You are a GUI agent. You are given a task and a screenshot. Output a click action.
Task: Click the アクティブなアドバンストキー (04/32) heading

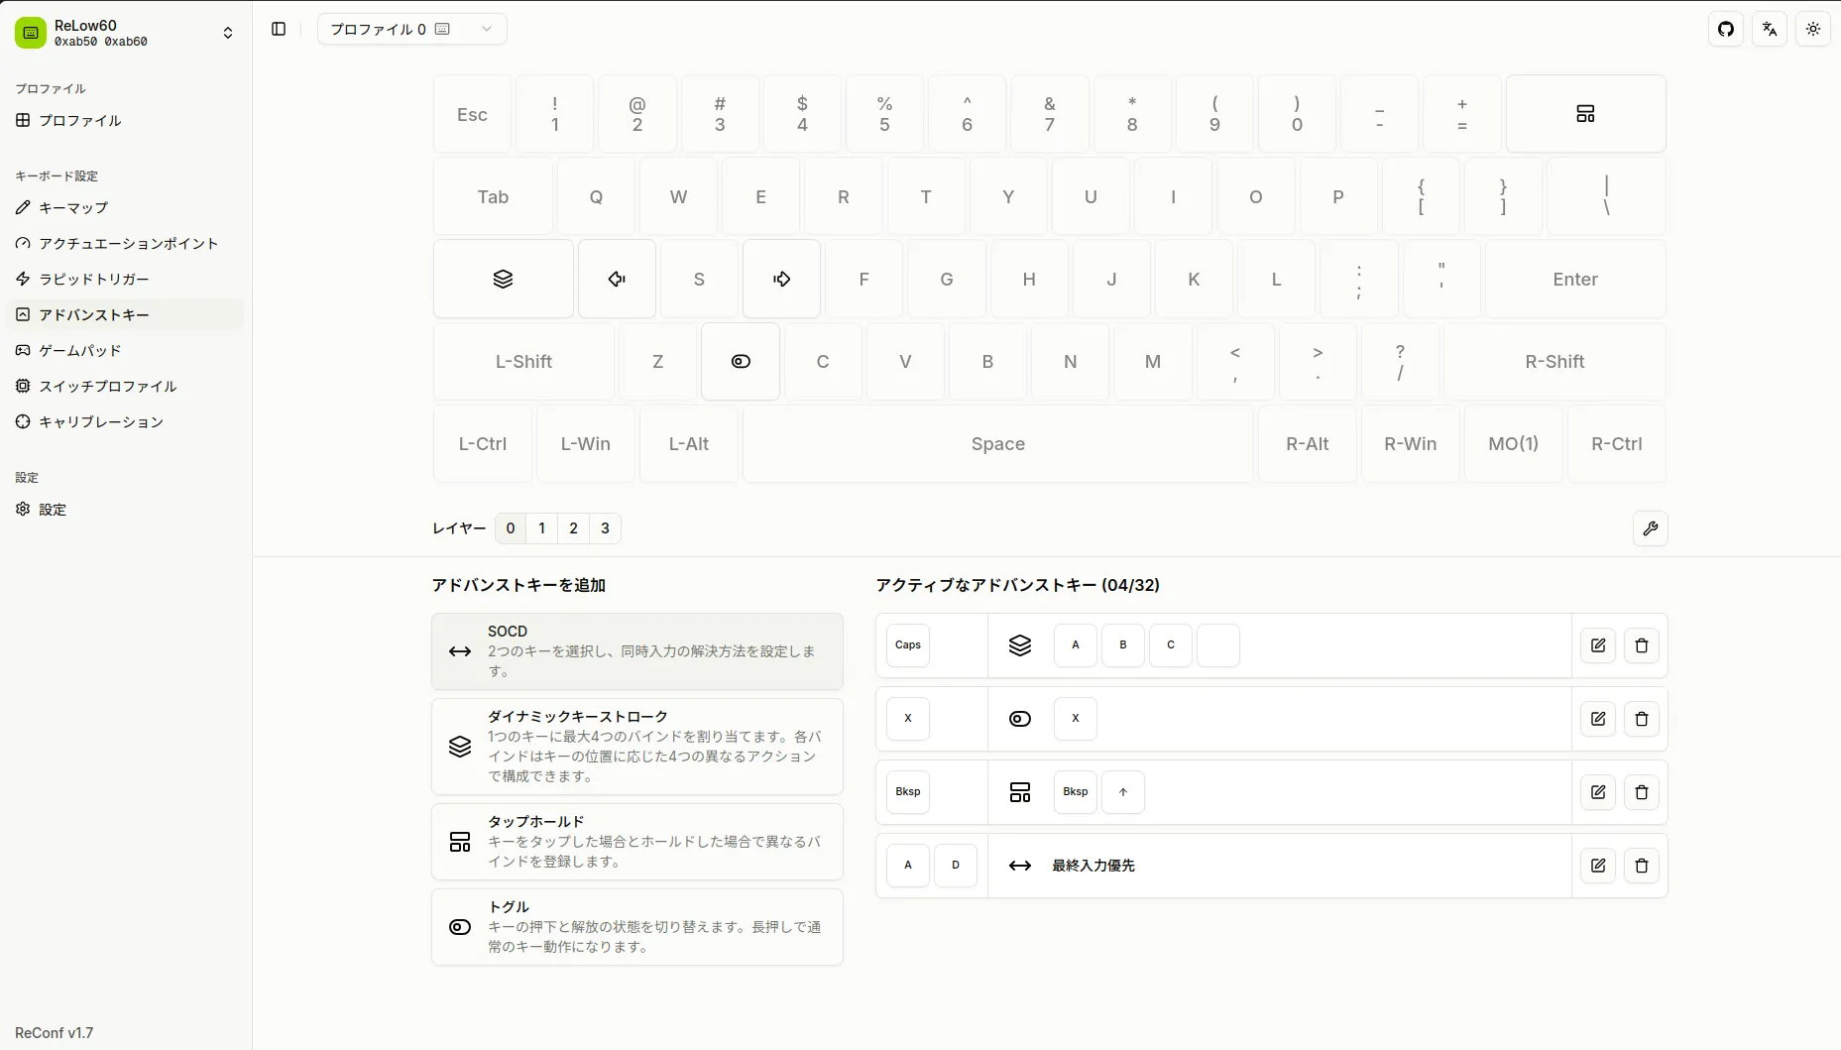(1018, 585)
